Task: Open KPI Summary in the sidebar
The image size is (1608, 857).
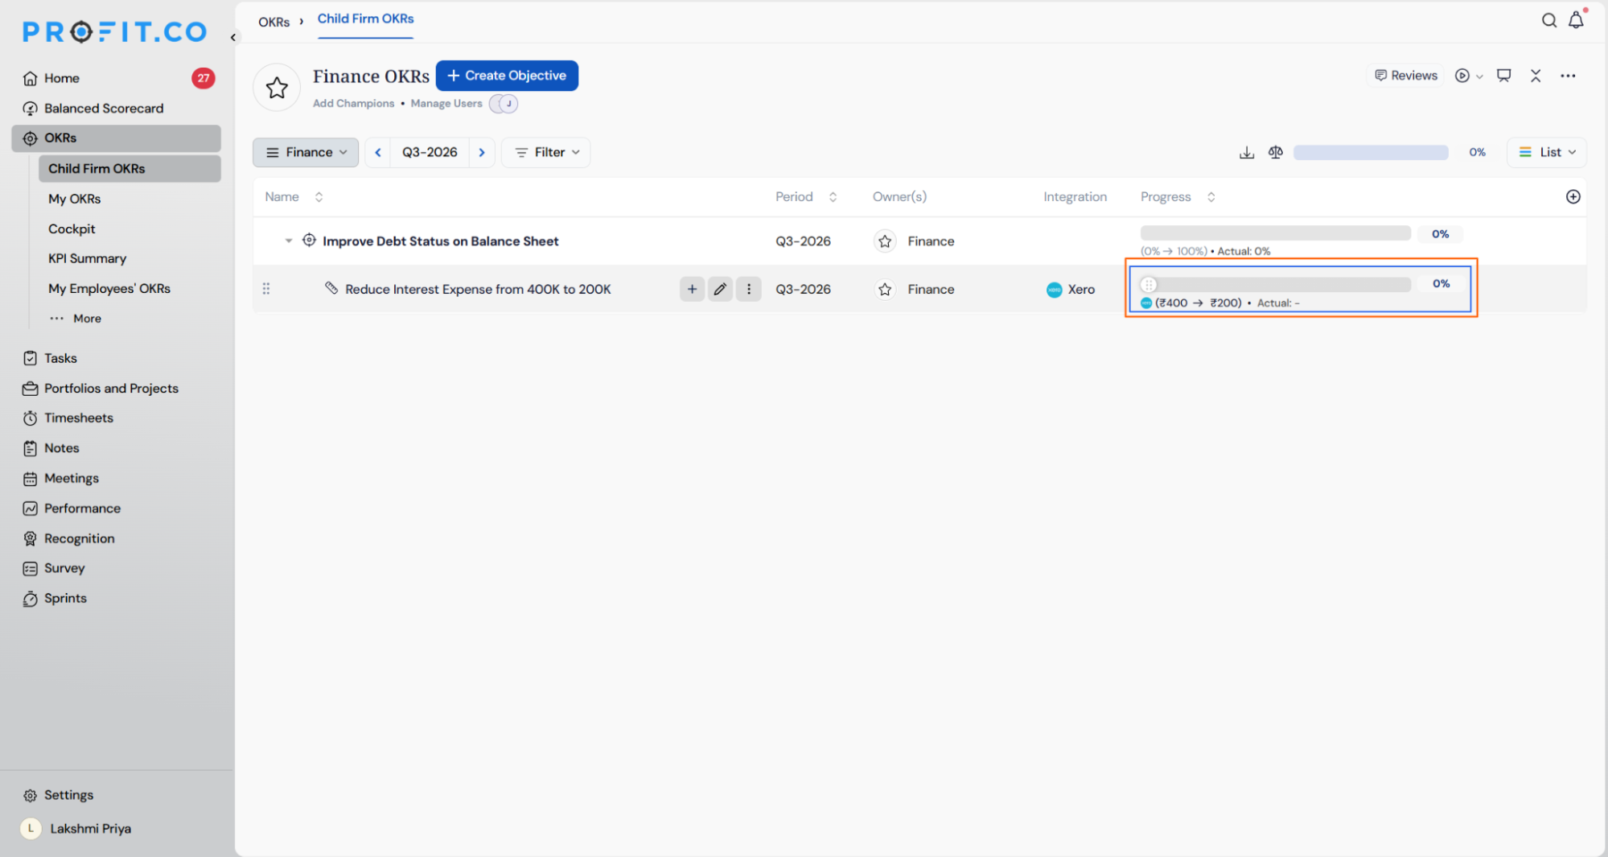Action: (87, 258)
